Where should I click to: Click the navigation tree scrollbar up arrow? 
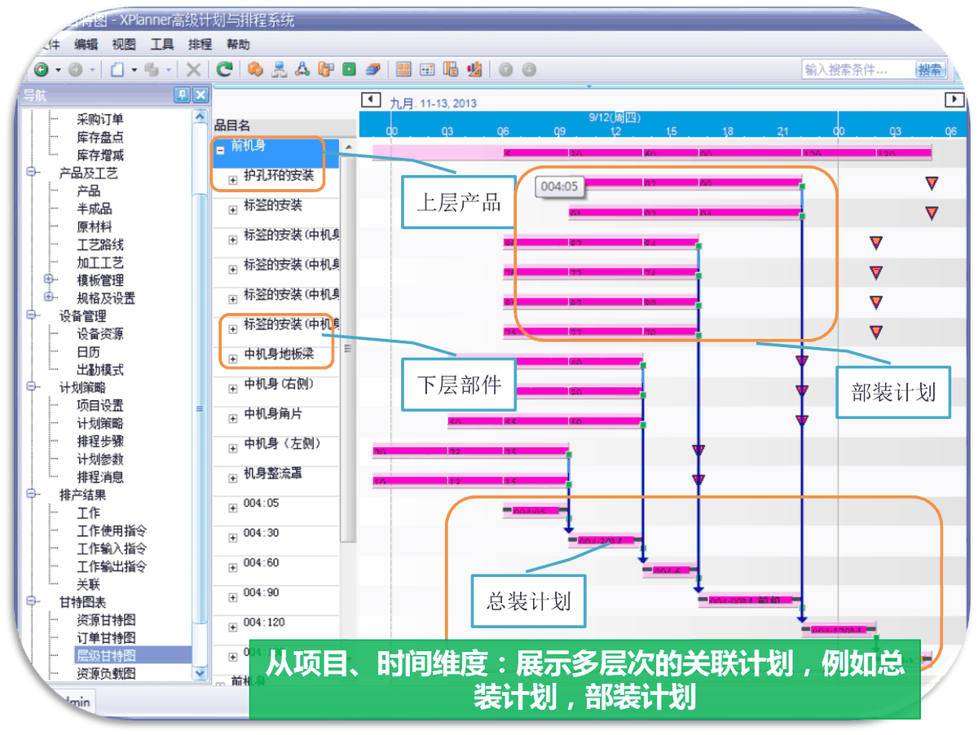click(x=200, y=117)
